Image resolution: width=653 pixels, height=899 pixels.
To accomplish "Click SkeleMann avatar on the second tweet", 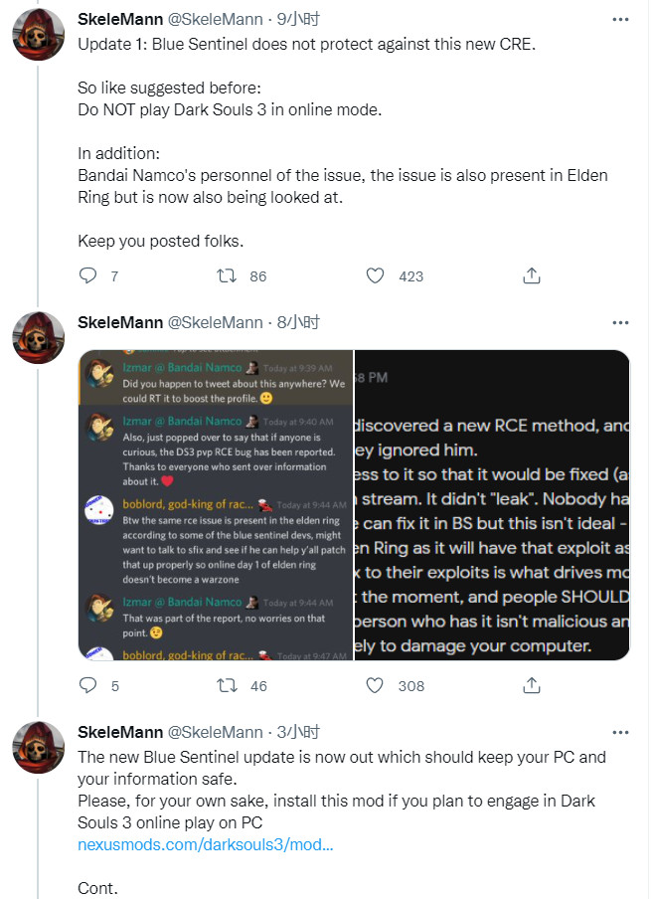I will click(x=38, y=338).
